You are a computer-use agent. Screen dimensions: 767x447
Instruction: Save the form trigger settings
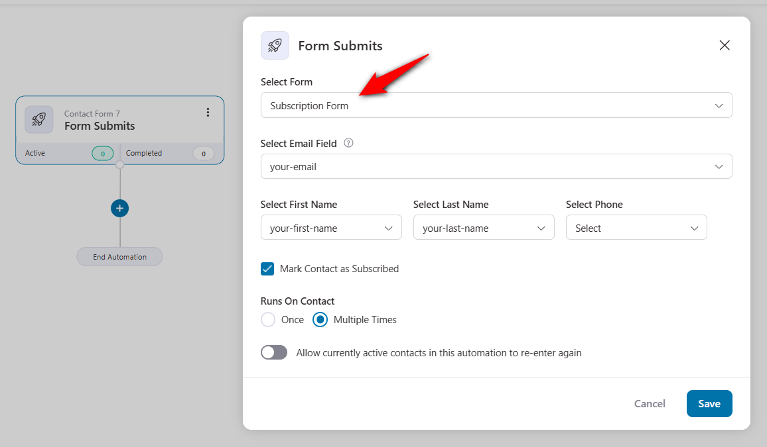(x=709, y=403)
